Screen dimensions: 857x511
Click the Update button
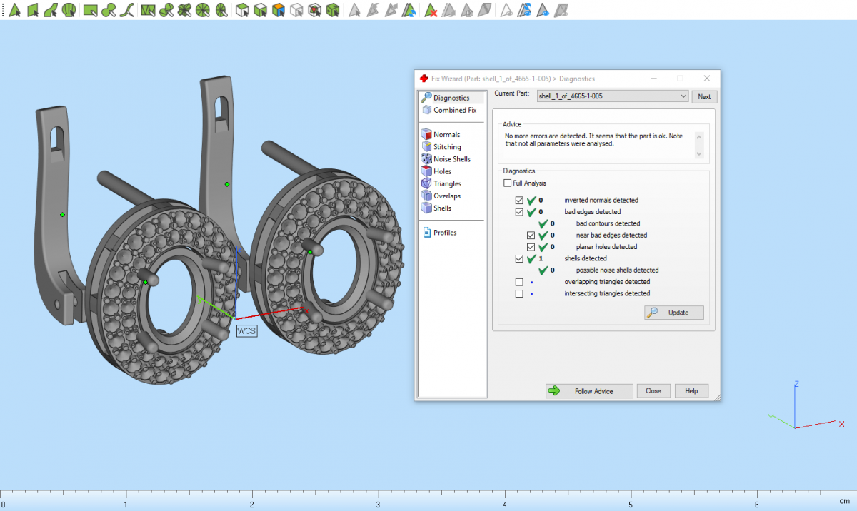[673, 313]
